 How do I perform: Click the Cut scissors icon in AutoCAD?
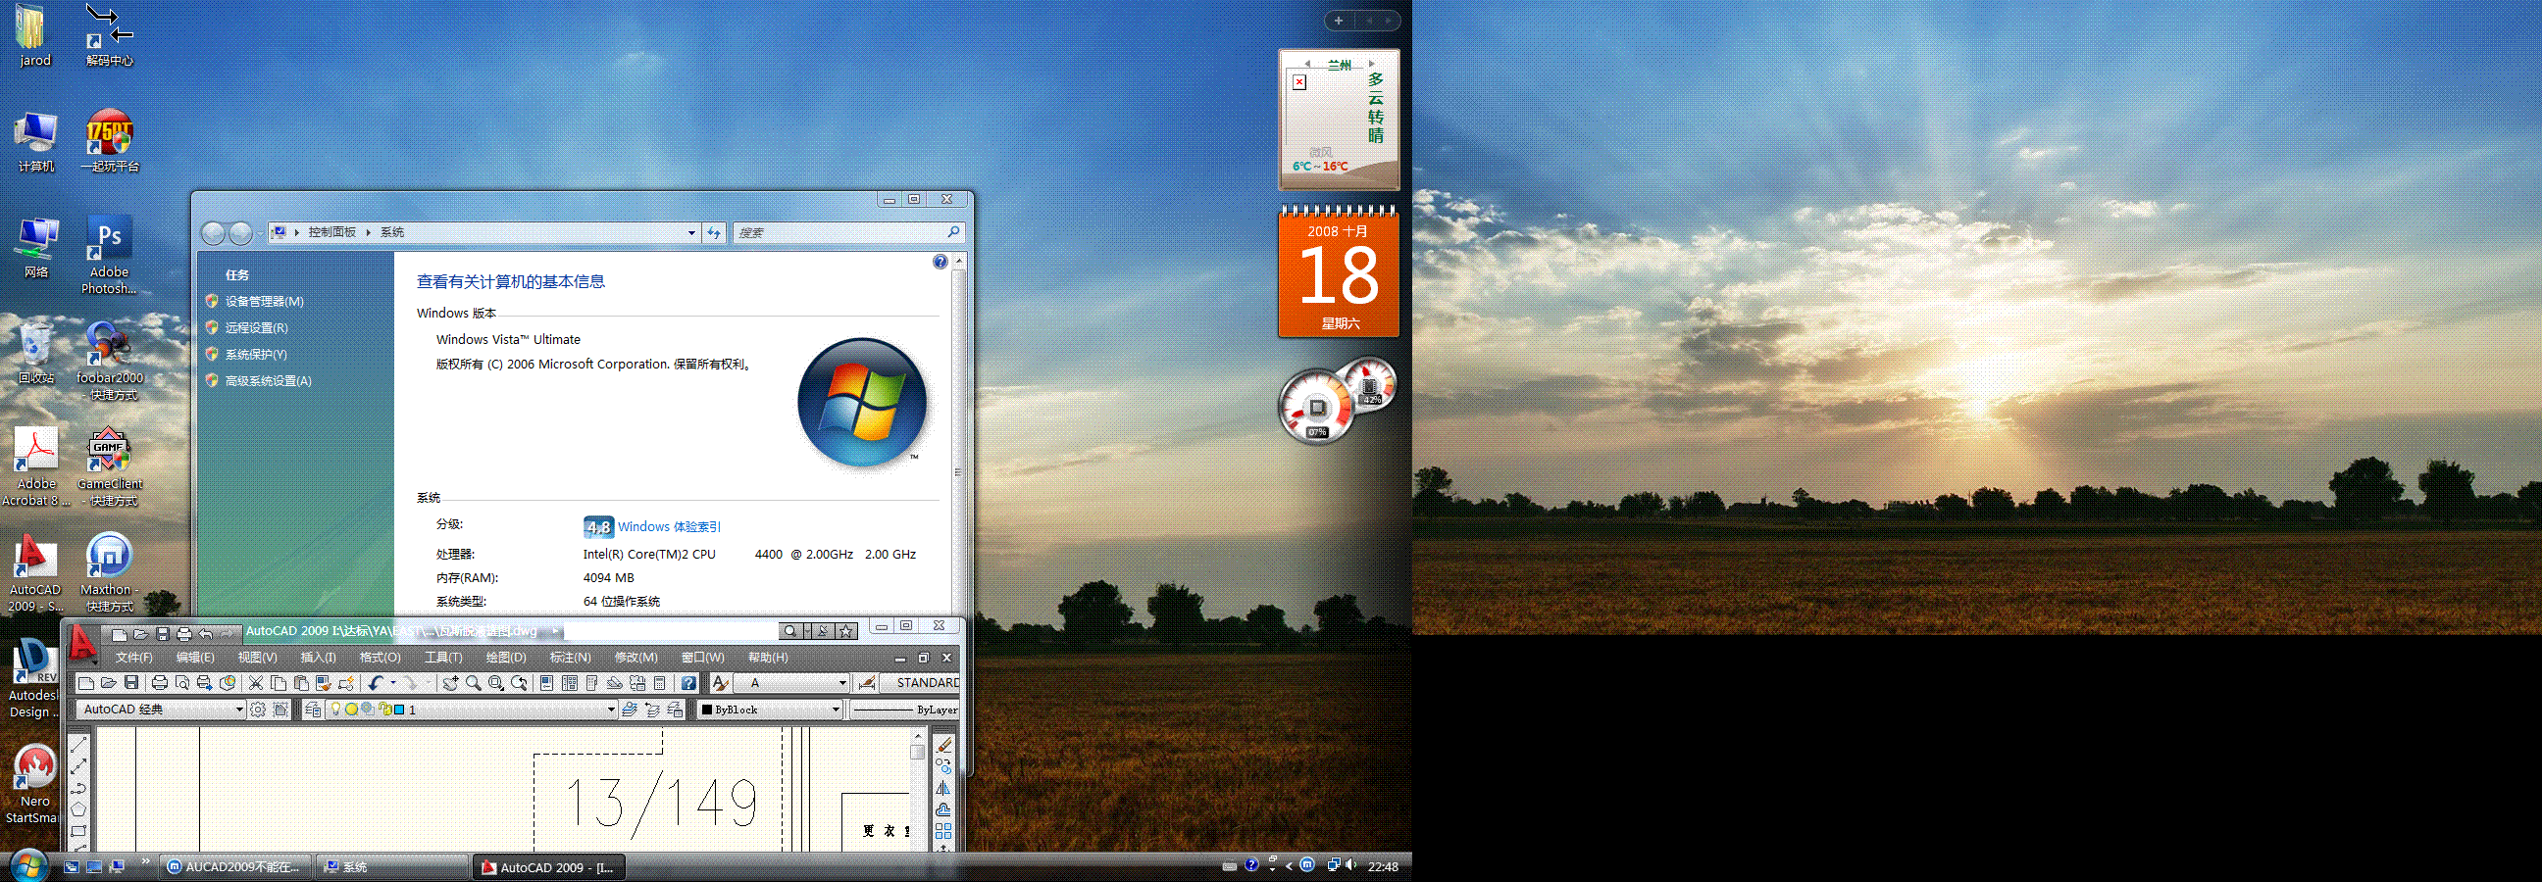[x=255, y=683]
